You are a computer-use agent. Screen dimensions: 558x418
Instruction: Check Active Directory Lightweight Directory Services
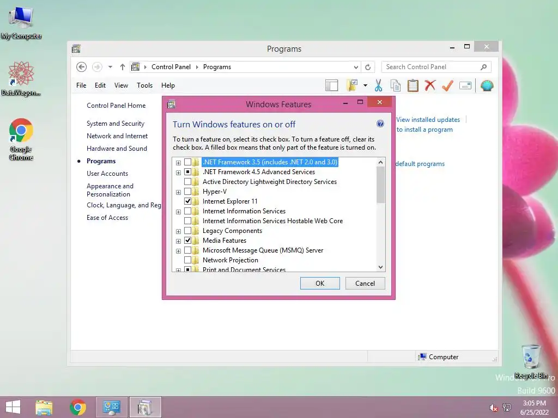187,182
